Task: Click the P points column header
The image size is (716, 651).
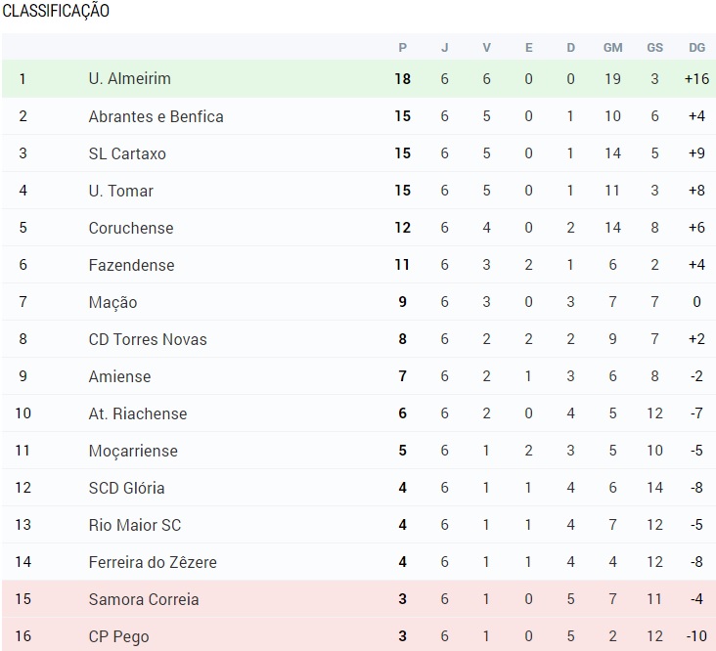Action: click(402, 48)
